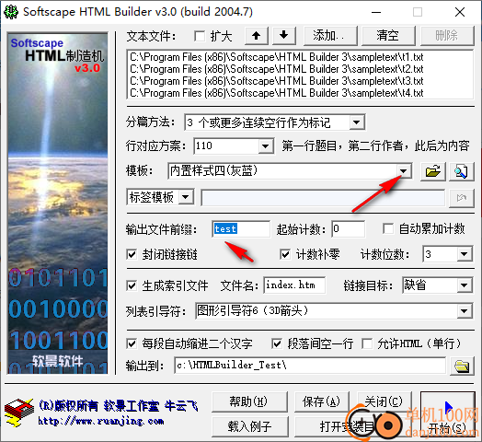Viewport: 482px width, 442px height.
Task: Click the disabled tag template undo icon
Action: tap(461, 198)
